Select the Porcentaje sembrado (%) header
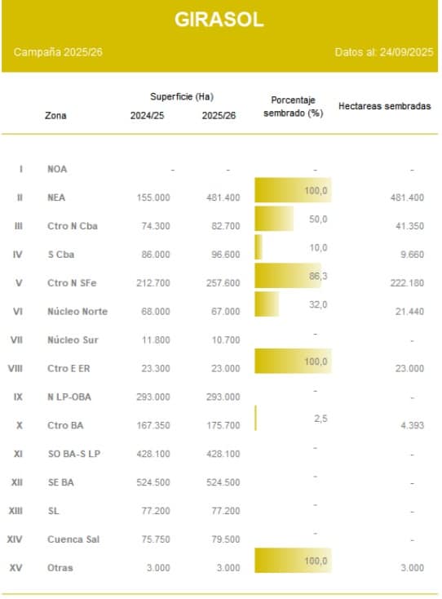This screenshot has width=442, height=599. pos(293,107)
